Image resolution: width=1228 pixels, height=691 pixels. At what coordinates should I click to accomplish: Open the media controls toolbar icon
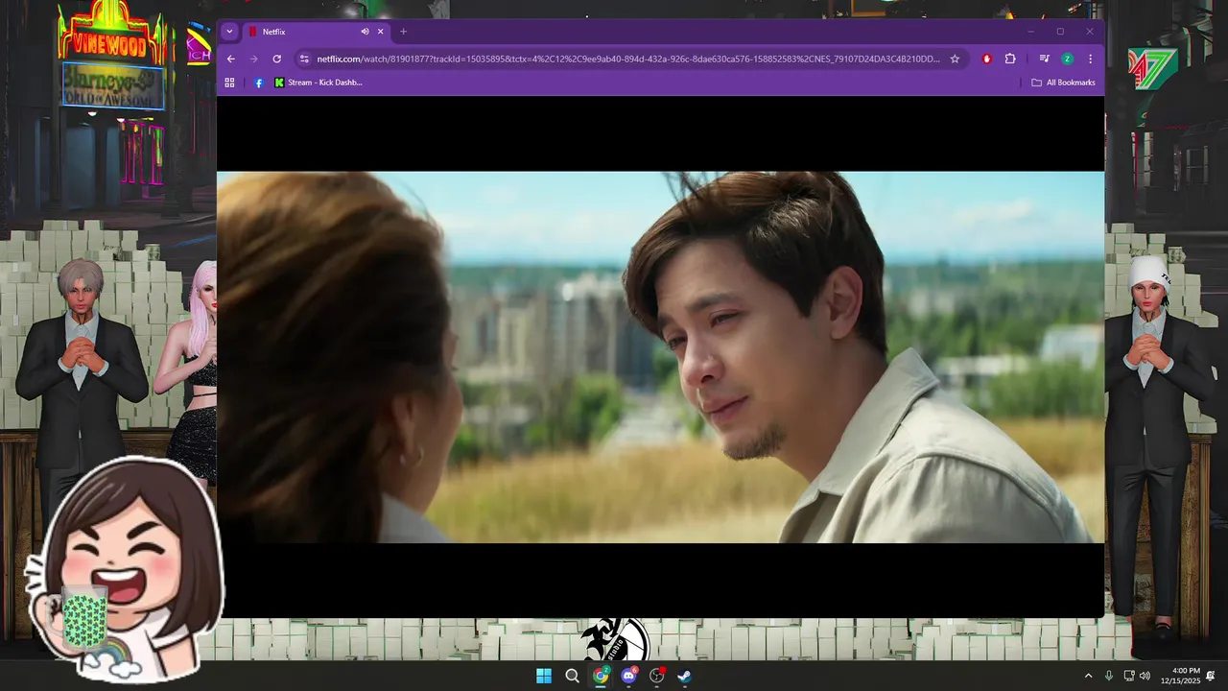point(1044,59)
